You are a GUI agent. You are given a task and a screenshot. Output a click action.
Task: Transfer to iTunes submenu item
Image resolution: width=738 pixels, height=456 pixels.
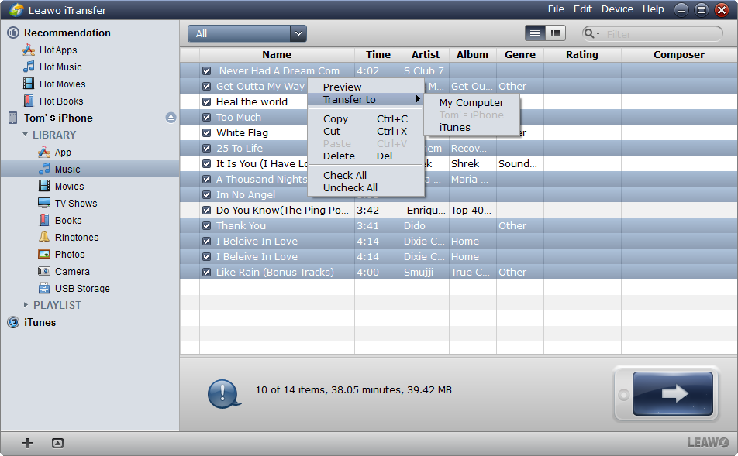471,128
